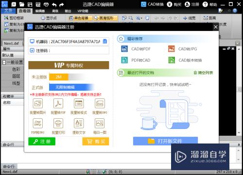243x175 pixels.
Task: Click the drawing area vertical scrollbar down arrow
Action: coord(239,133)
